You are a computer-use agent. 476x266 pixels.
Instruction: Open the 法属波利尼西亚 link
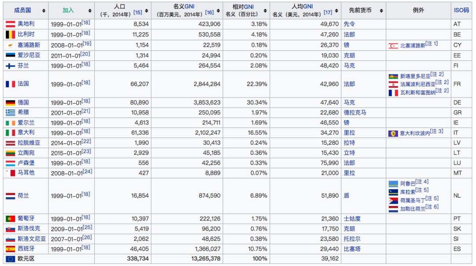click(418, 84)
